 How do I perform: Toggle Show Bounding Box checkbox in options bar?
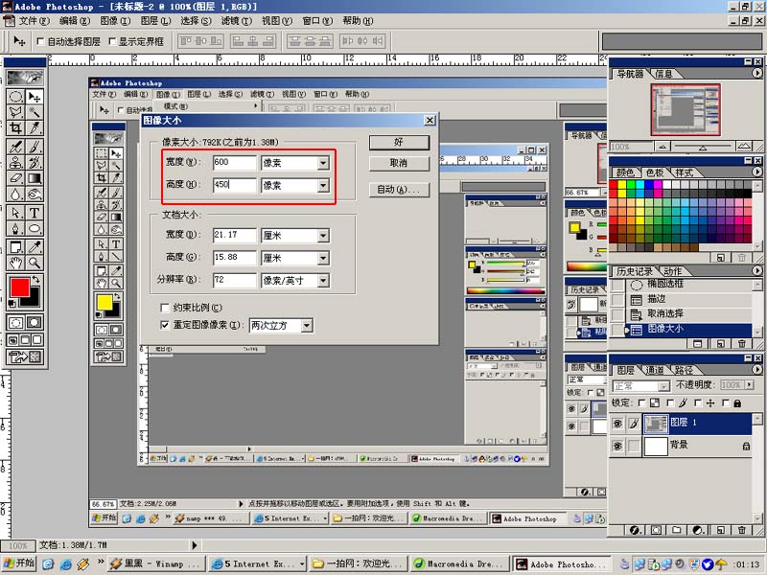click(x=112, y=41)
